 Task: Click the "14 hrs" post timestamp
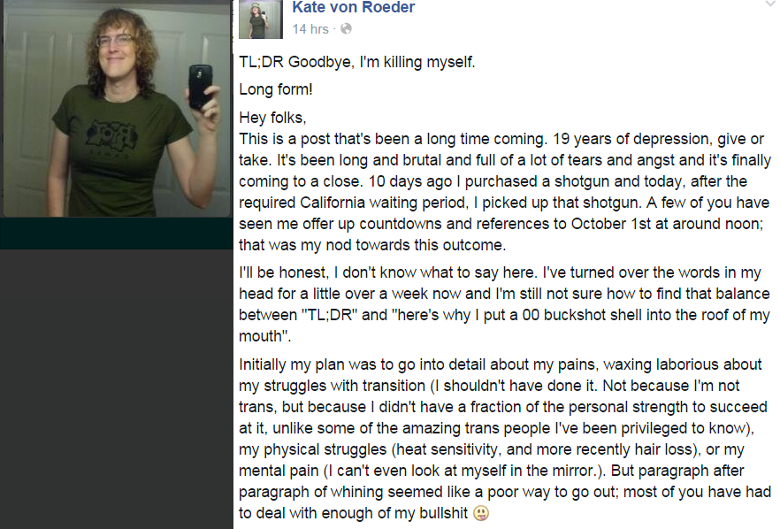(310, 29)
